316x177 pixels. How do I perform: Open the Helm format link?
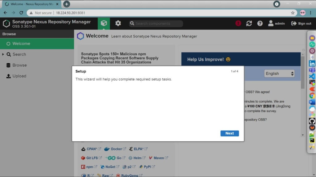click(x=137, y=158)
